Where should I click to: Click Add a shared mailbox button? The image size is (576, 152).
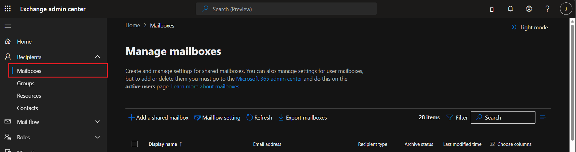158,117
